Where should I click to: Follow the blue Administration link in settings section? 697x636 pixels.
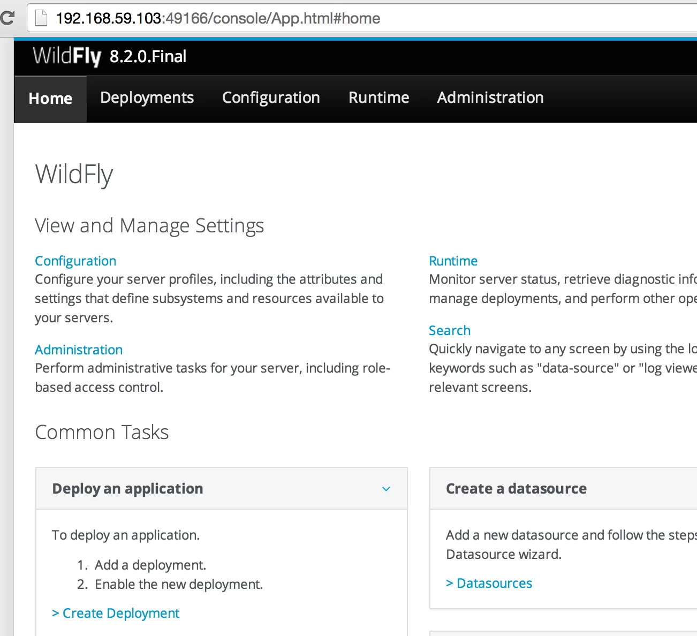79,350
